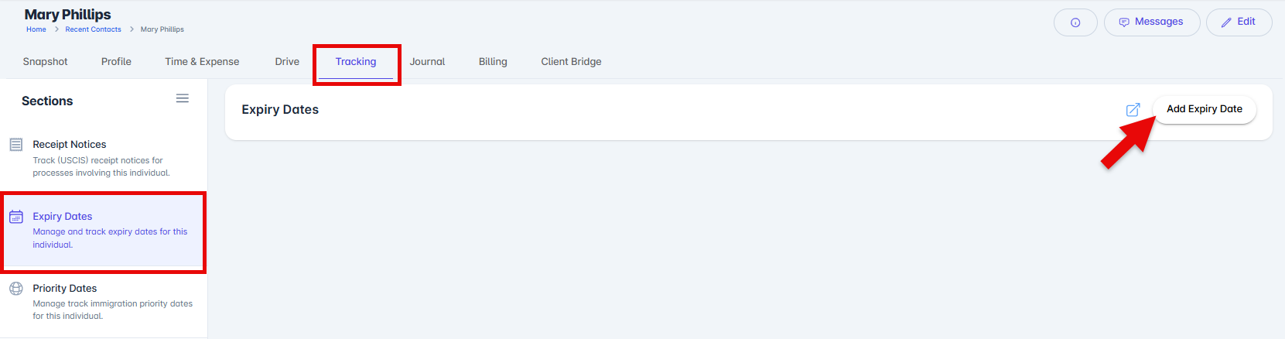1285x339 pixels.
Task: Select the Priority Dates section
Action: 65,289
